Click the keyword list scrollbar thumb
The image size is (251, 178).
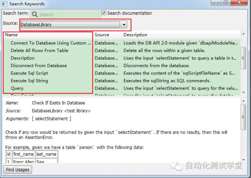coord(243,58)
